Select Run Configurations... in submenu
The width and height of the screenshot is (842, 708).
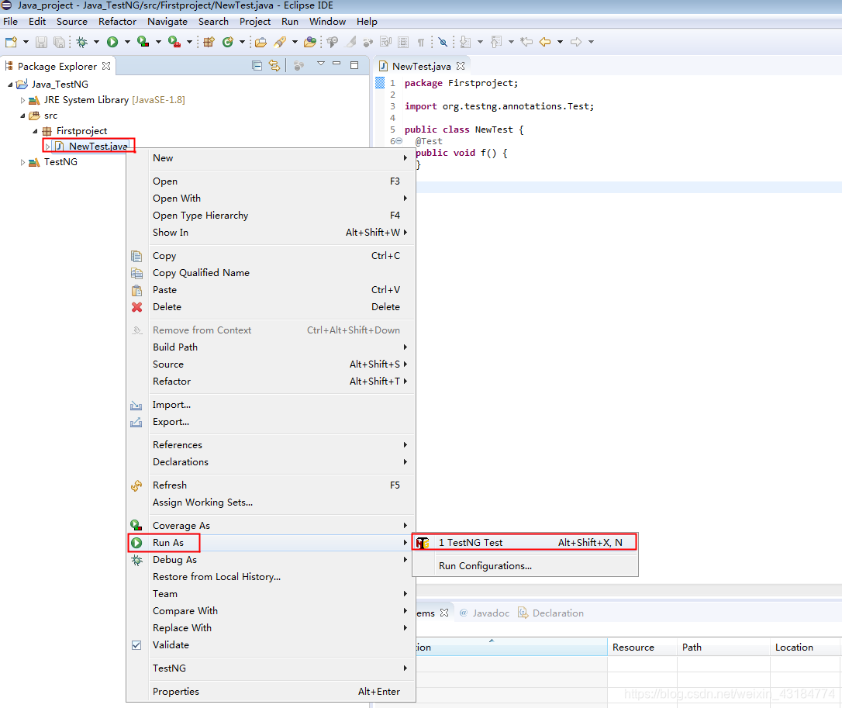point(525,565)
